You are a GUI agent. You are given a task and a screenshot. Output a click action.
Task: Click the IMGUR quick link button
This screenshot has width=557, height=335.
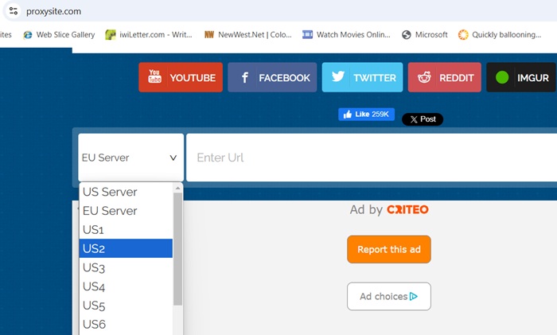tap(520, 77)
